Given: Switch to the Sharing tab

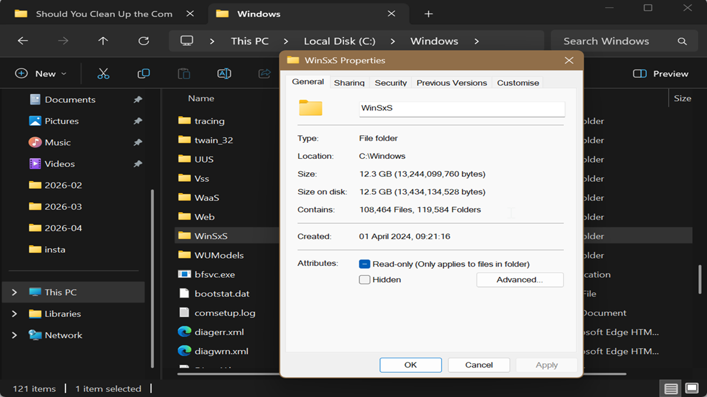Looking at the screenshot, I should [349, 83].
